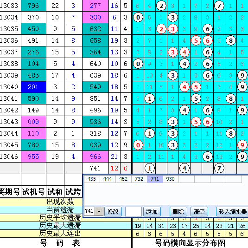248x248 pixels.
Task: Toggle circled 7 in the prediction row
Action: coord(219,168)
